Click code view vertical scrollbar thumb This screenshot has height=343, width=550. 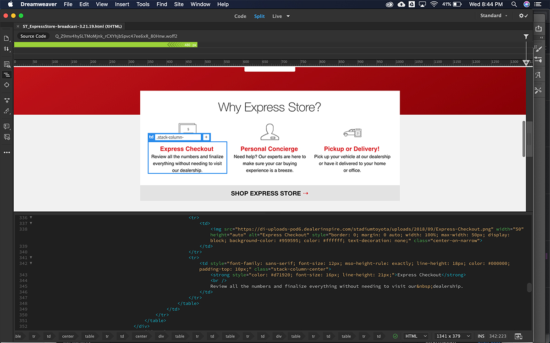coord(529,288)
